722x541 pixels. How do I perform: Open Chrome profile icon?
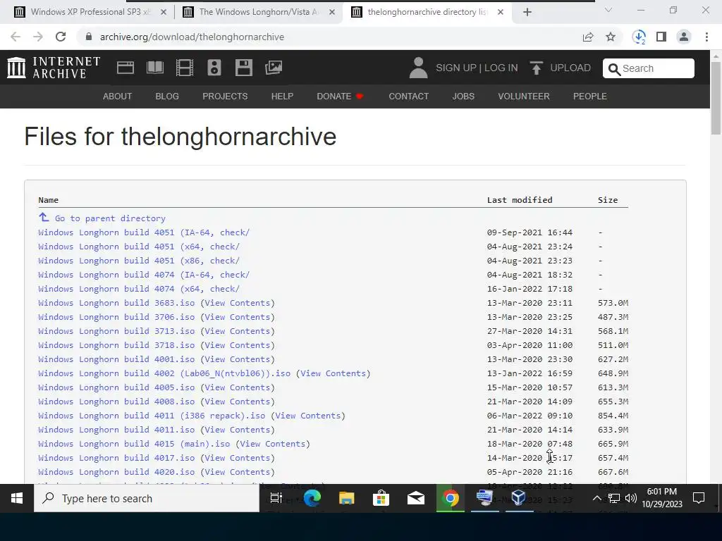(684, 37)
